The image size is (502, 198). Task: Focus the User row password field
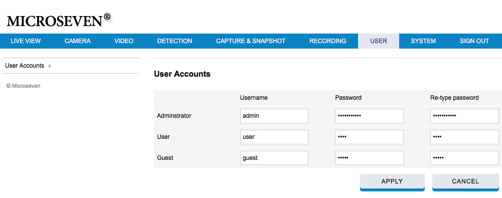[369, 137]
